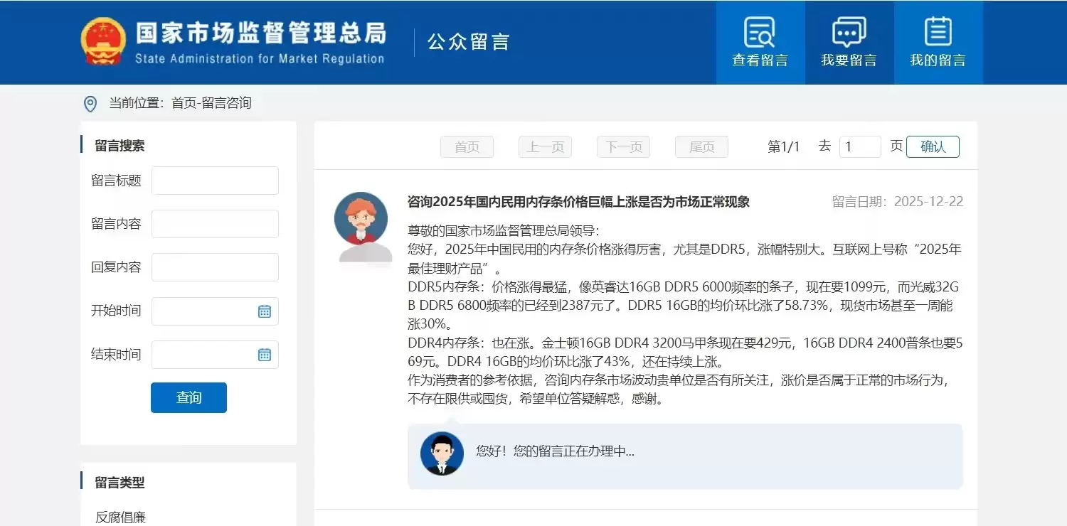Click the 查看留言 magnifier icon
Image resolution: width=1067 pixels, height=526 pixels.
point(760,31)
